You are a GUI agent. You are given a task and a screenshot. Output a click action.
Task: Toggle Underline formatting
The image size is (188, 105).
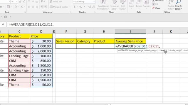click(x=1, y=7)
